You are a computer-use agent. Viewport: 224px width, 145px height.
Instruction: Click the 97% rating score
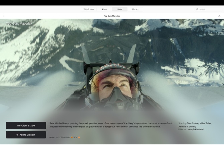pos(75,137)
